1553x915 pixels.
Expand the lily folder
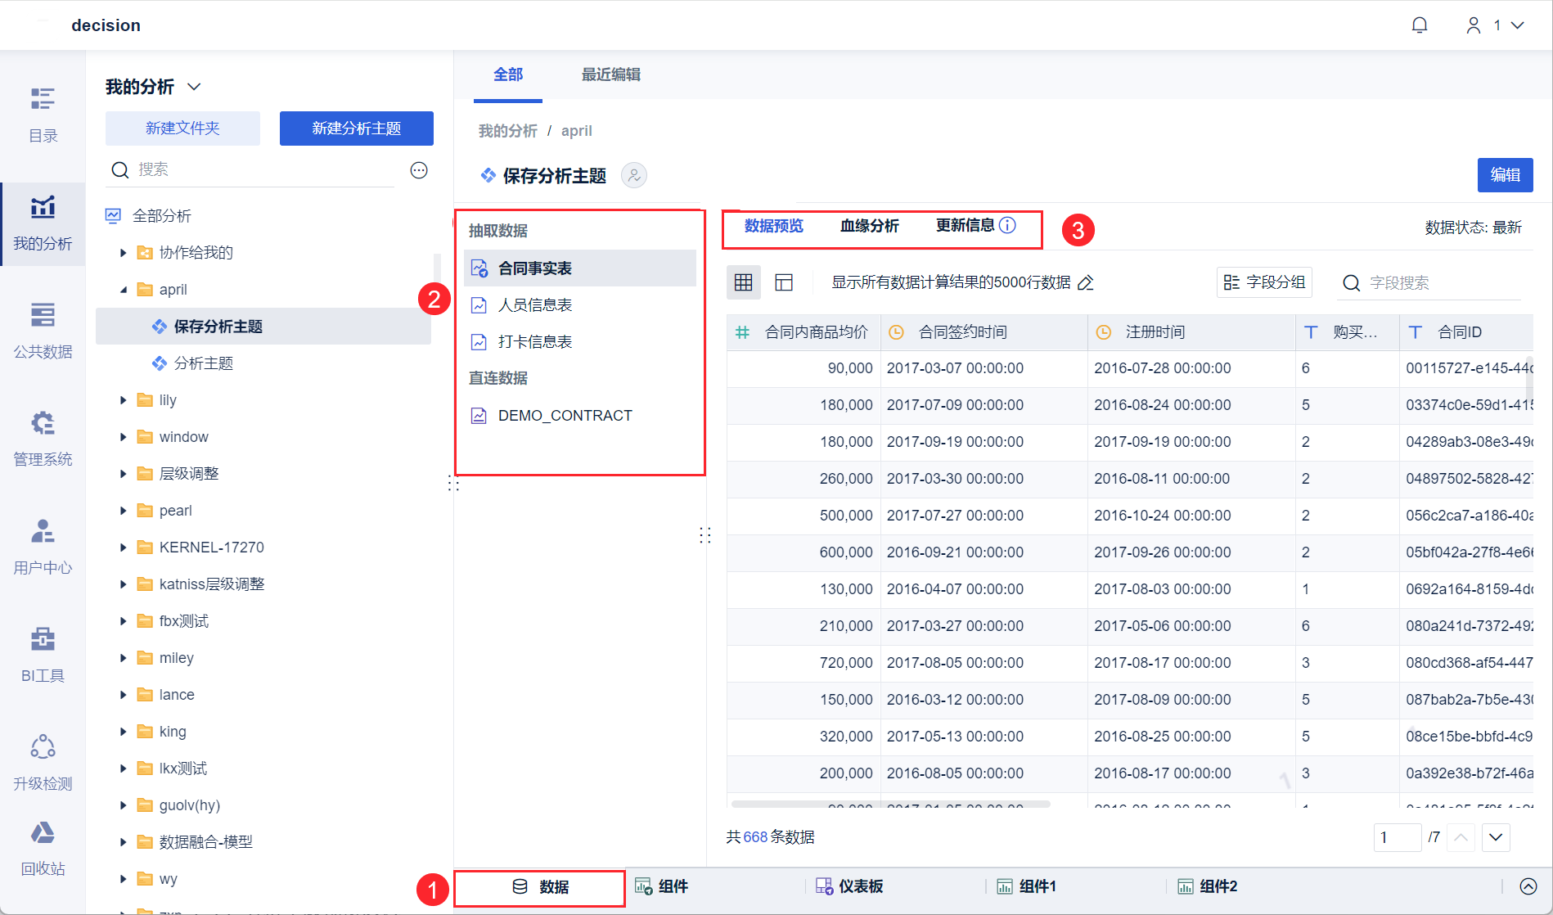point(123,400)
